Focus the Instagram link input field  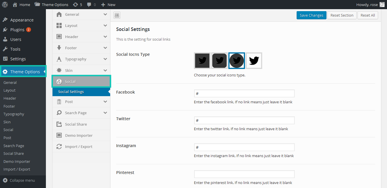[x=244, y=147]
